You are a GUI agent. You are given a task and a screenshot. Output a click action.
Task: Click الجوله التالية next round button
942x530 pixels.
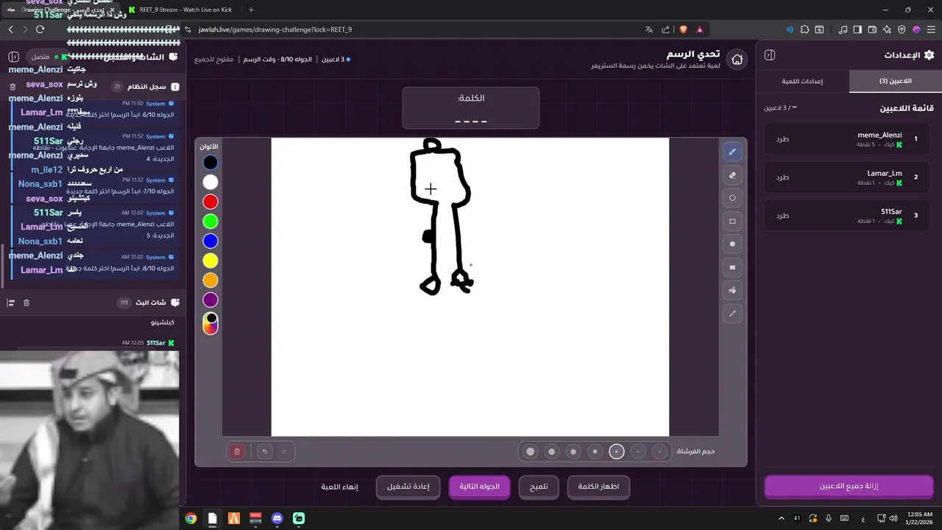coord(479,487)
